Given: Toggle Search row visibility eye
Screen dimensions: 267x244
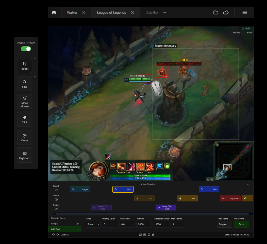Looking at the screenshot, I should pos(56,190).
